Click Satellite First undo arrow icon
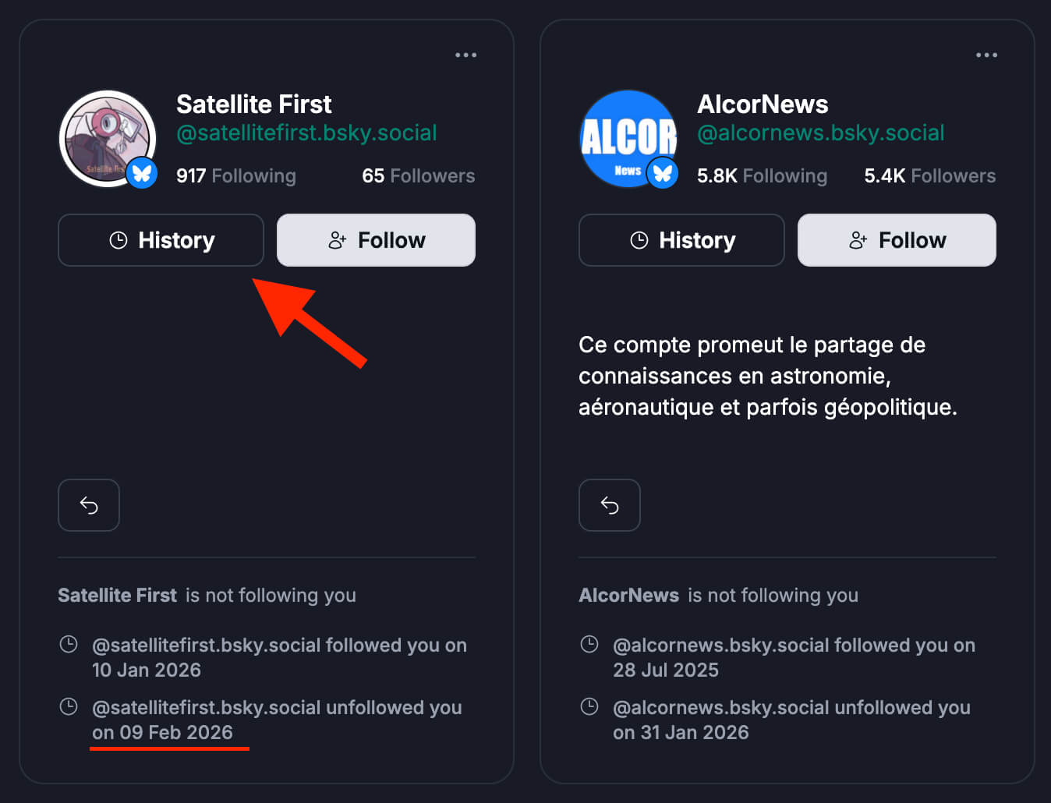Screen dimensions: 1051x803 (x=89, y=505)
